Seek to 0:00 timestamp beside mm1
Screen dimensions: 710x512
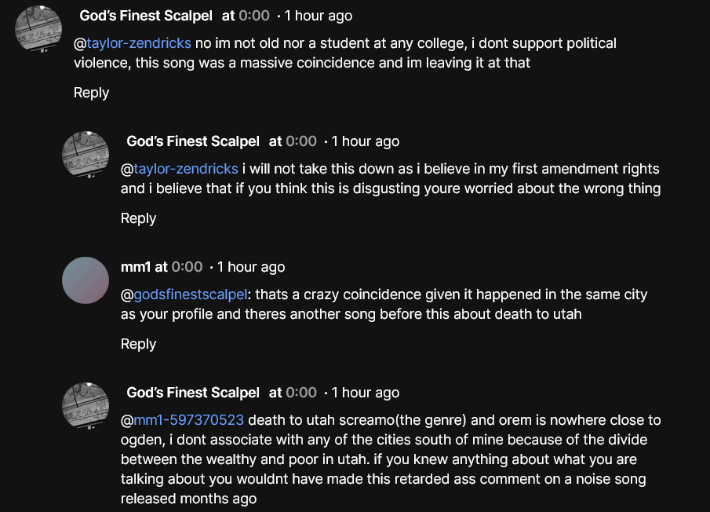pyautogui.click(x=187, y=267)
